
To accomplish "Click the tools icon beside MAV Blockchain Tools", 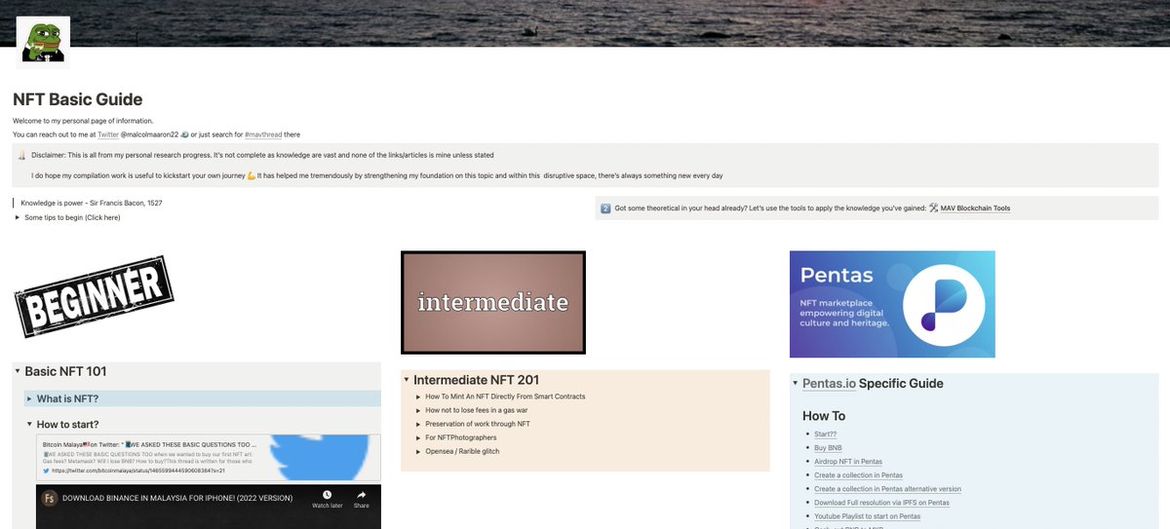I will click(933, 208).
